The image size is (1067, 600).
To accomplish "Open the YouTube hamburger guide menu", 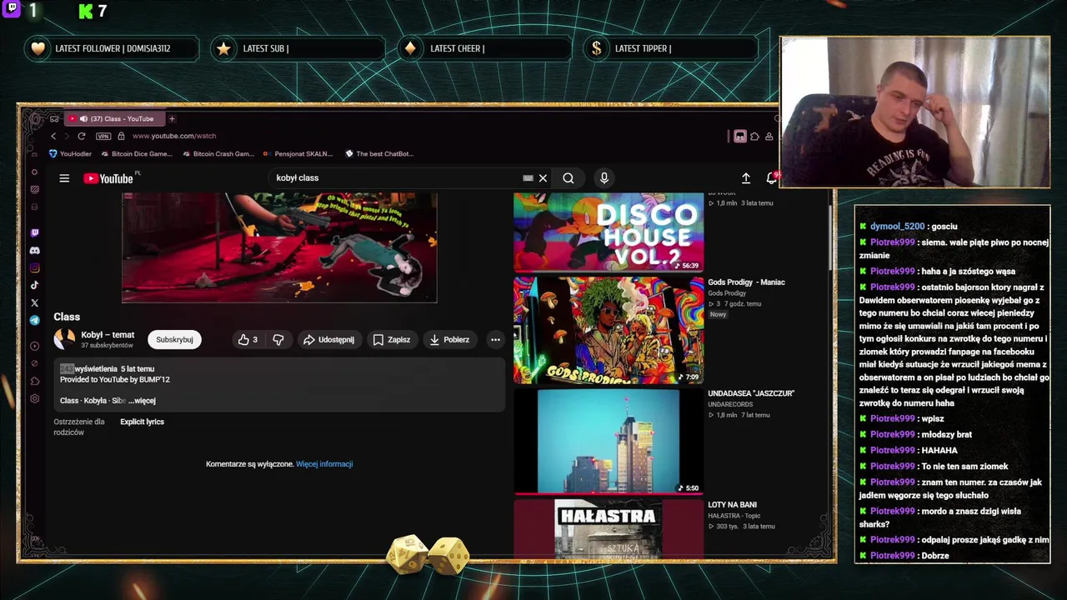I will tap(64, 177).
